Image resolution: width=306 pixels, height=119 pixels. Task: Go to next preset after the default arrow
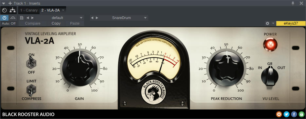click(x=33, y=18)
